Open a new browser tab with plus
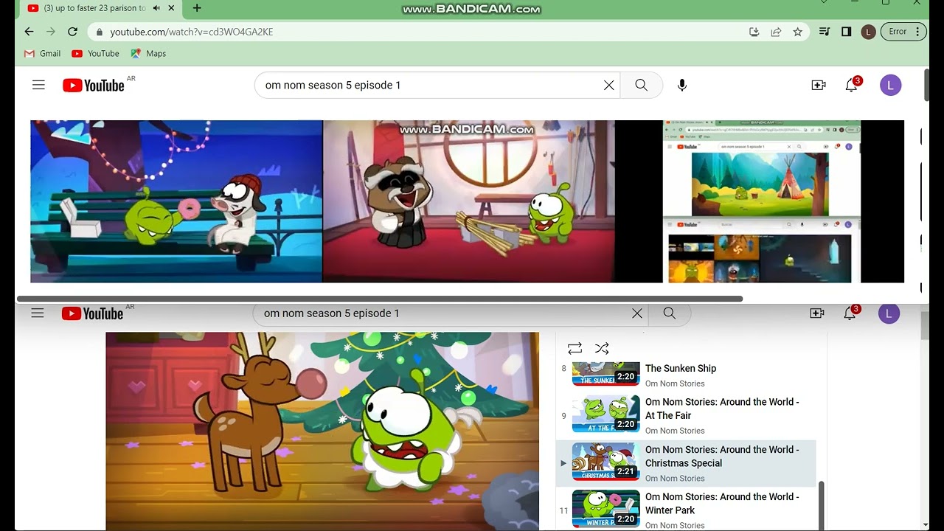 197,8
